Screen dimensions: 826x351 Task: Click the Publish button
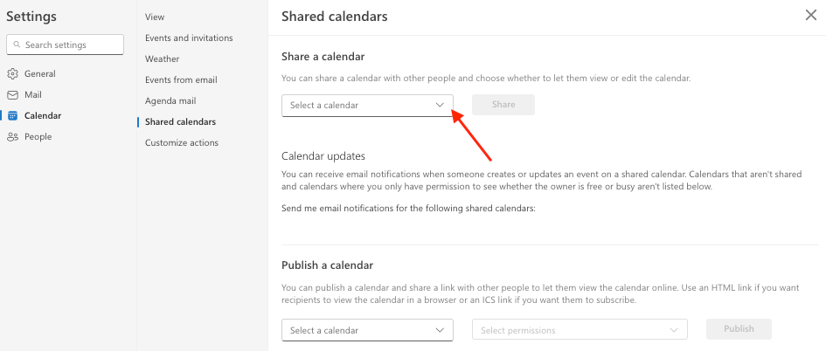tap(739, 329)
